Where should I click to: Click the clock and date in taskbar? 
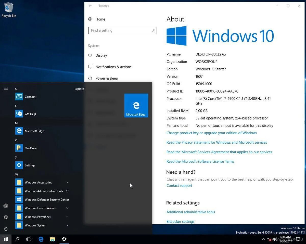coord(285,239)
